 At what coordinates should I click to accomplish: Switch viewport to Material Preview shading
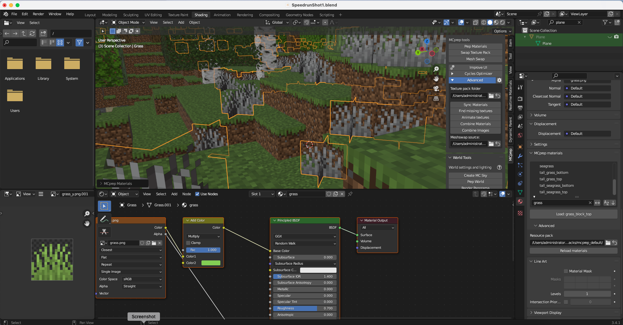point(496,22)
